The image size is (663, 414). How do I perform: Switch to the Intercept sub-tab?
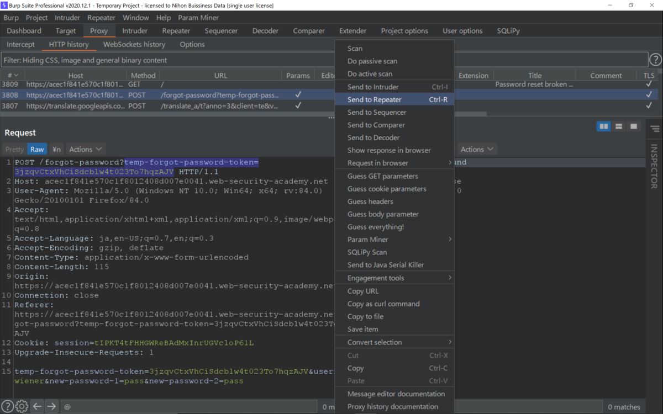[x=20, y=44]
